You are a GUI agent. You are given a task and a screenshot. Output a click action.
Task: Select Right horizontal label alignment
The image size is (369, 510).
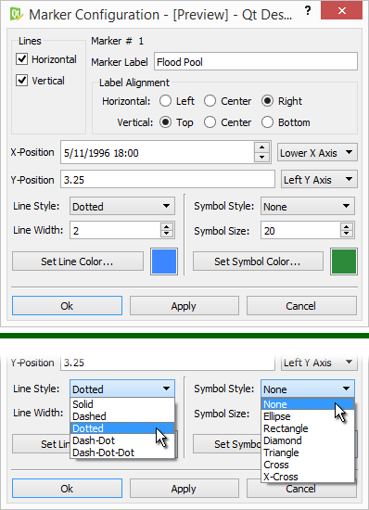(x=267, y=101)
